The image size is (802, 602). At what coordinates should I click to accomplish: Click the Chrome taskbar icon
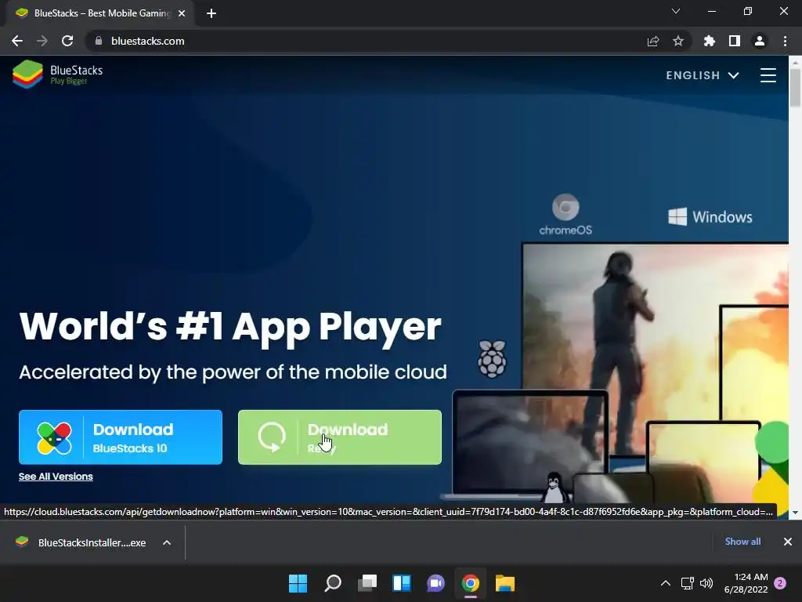(471, 583)
